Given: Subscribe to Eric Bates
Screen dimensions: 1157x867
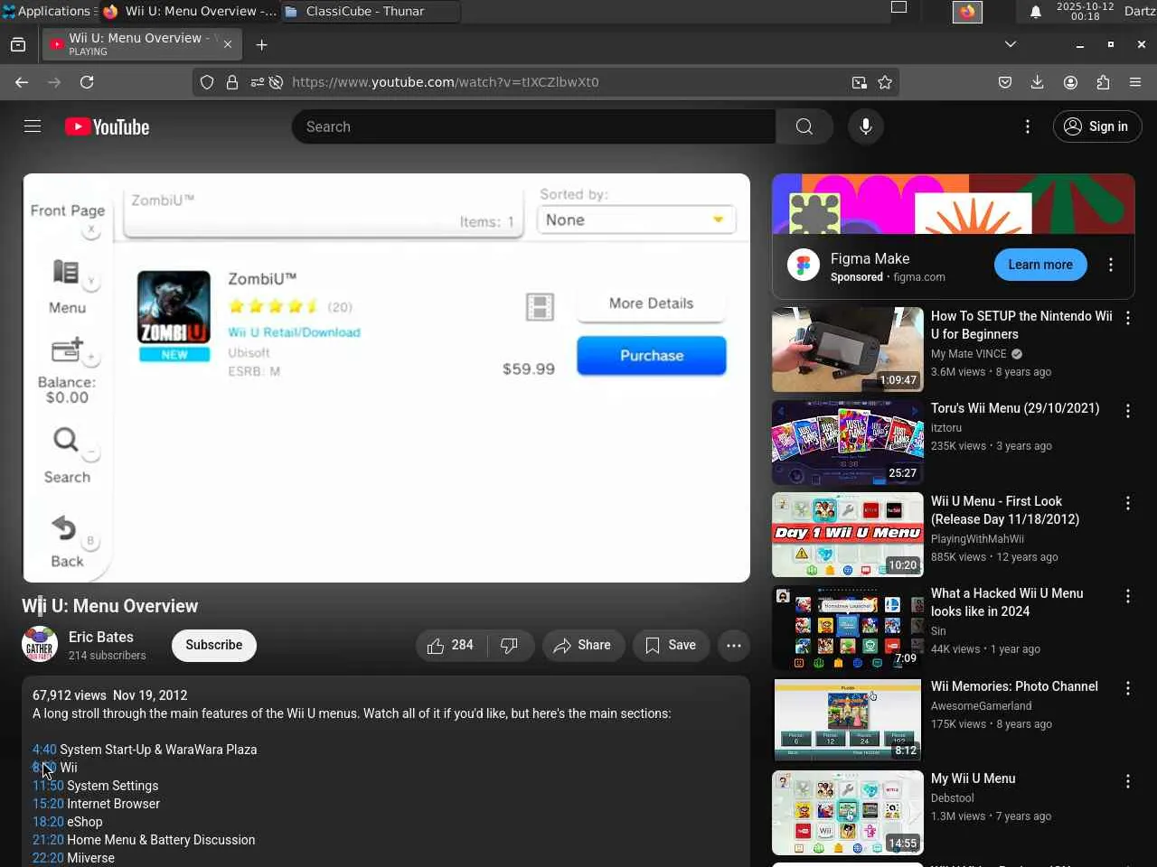Looking at the screenshot, I should [214, 645].
